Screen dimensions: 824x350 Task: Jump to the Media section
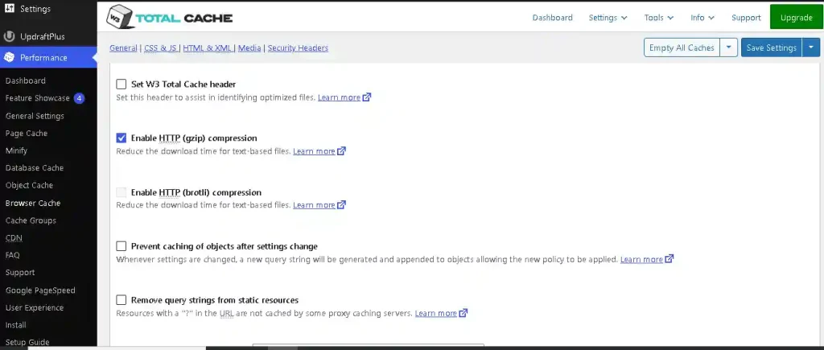[249, 47]
